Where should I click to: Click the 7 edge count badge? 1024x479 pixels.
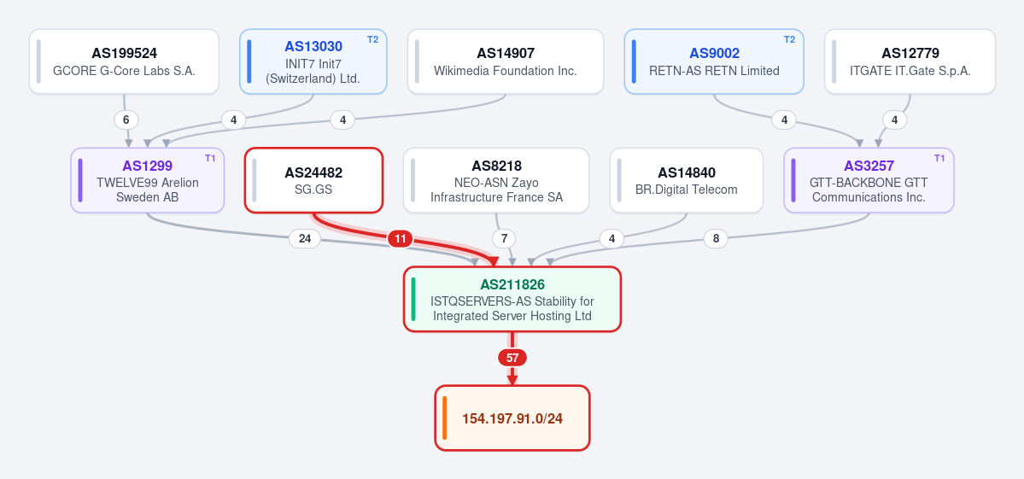pos(504,239)
